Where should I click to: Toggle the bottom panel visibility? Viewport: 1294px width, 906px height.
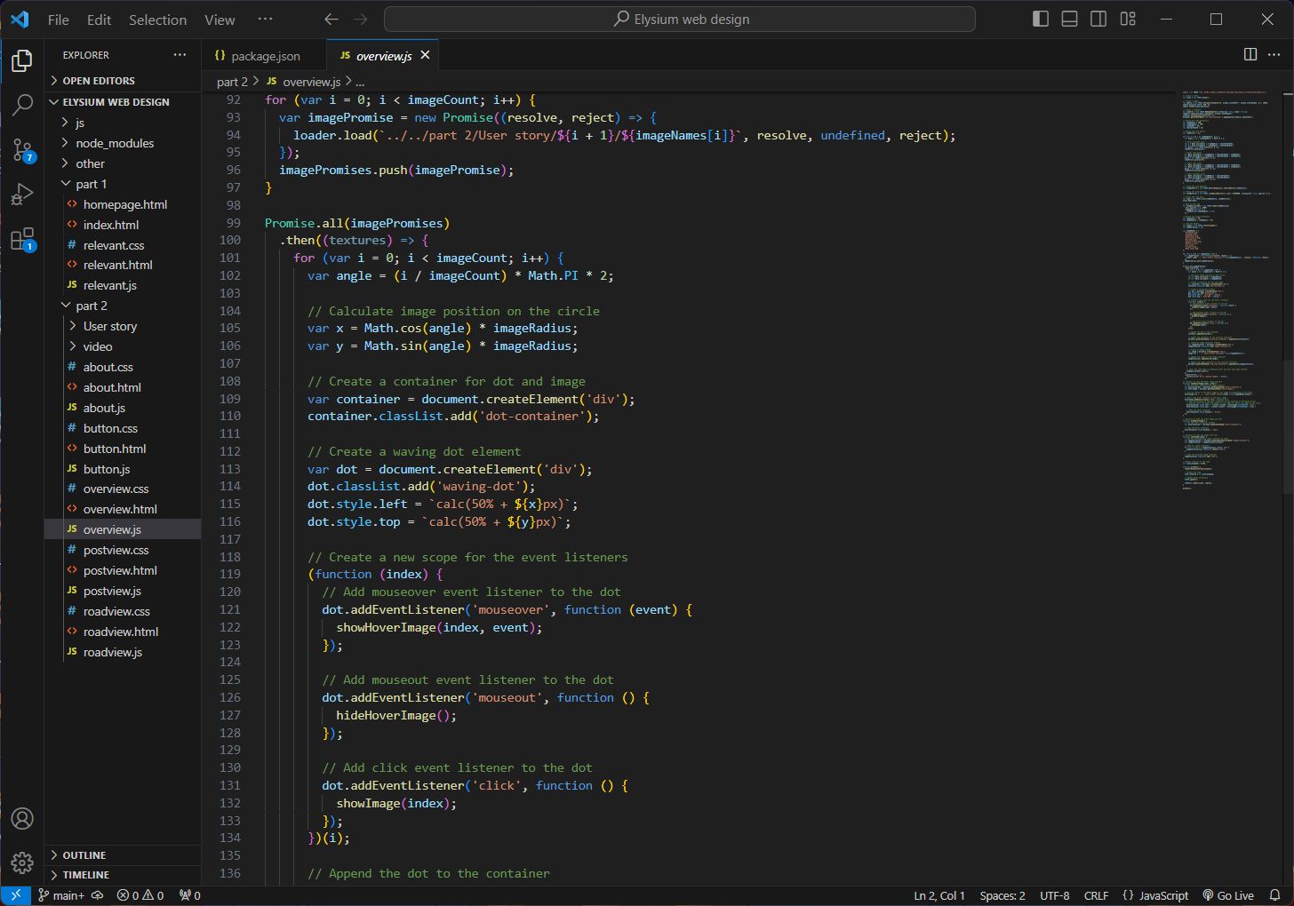pos(1069,20)
